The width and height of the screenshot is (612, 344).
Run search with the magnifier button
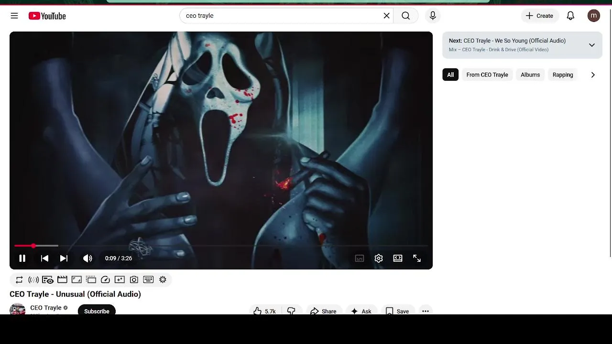405,16
